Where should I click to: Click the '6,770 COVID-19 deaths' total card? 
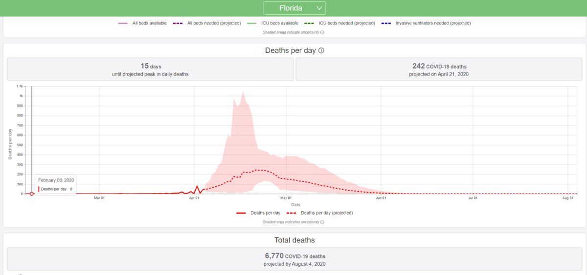coord(294,259)
